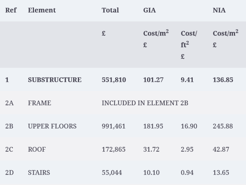Click the GIA column header
The height and width of the screenshot is (185, 246).
(149, 10)
